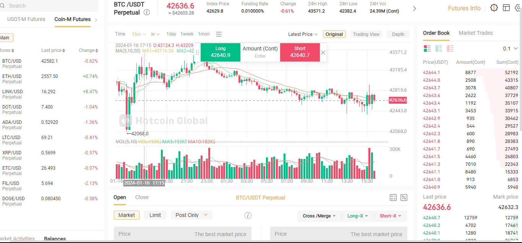522x243 pixels.
Task: Click the Amount (Cont) Enter field
Action: 260,56
